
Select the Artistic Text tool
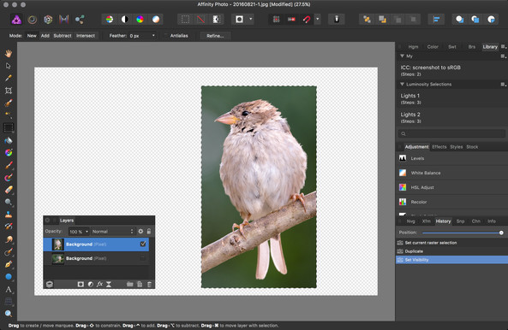tap(9, 289)
